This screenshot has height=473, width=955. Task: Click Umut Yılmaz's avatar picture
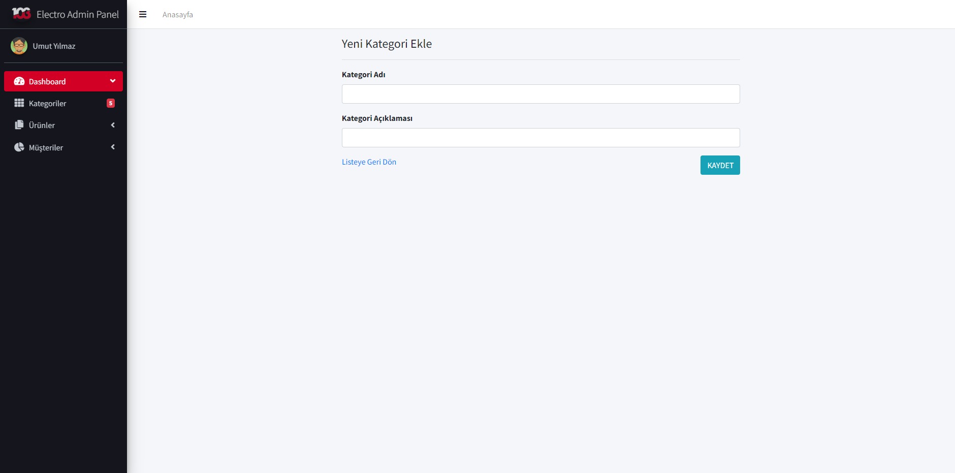[x=19, y=46]
